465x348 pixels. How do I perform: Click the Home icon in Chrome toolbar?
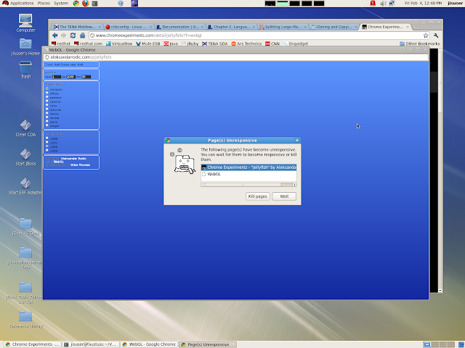point(82,36)
